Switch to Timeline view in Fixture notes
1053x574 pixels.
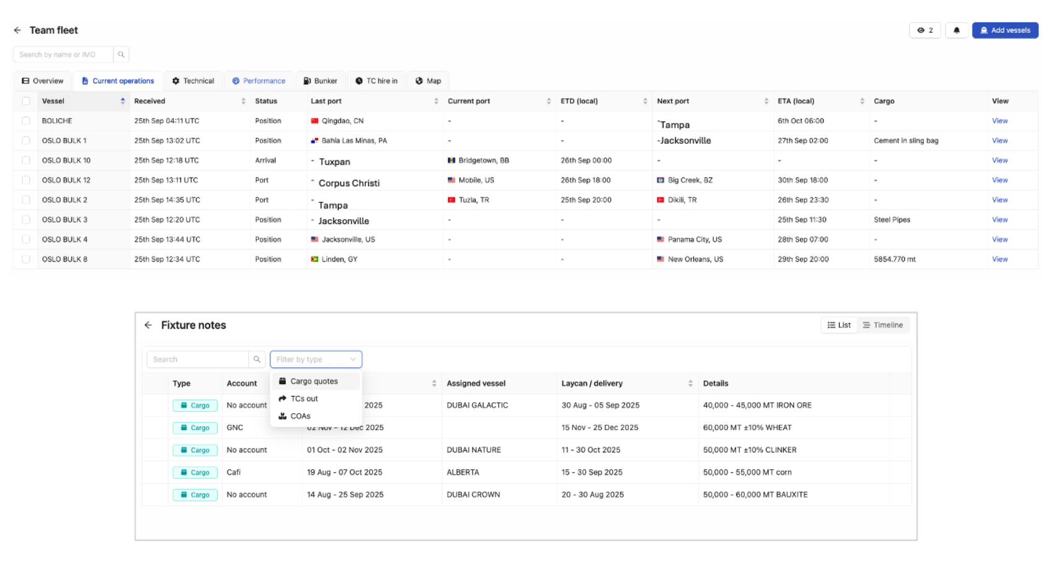(883, 325)
